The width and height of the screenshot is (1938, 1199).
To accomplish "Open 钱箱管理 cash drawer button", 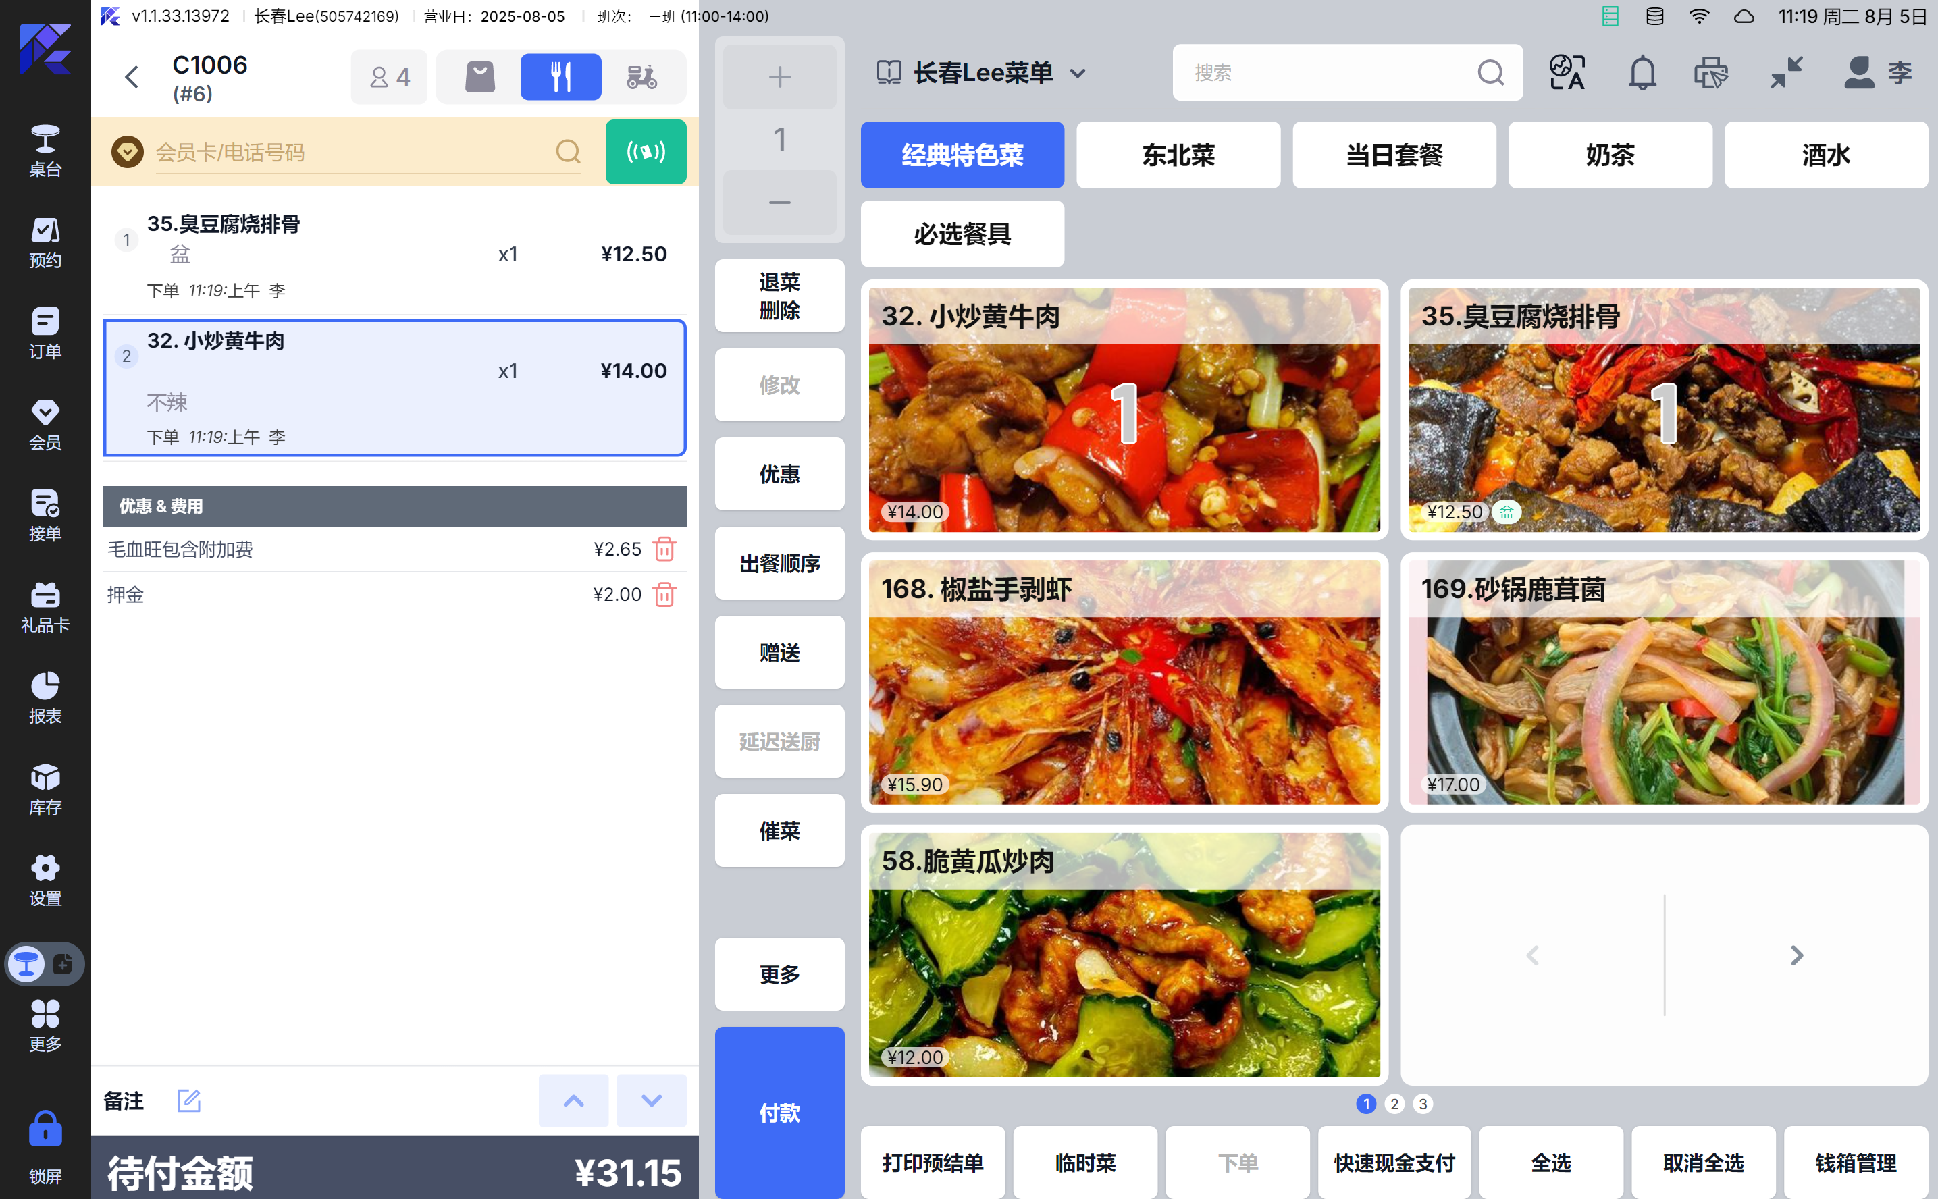I will (1856, 1163).
